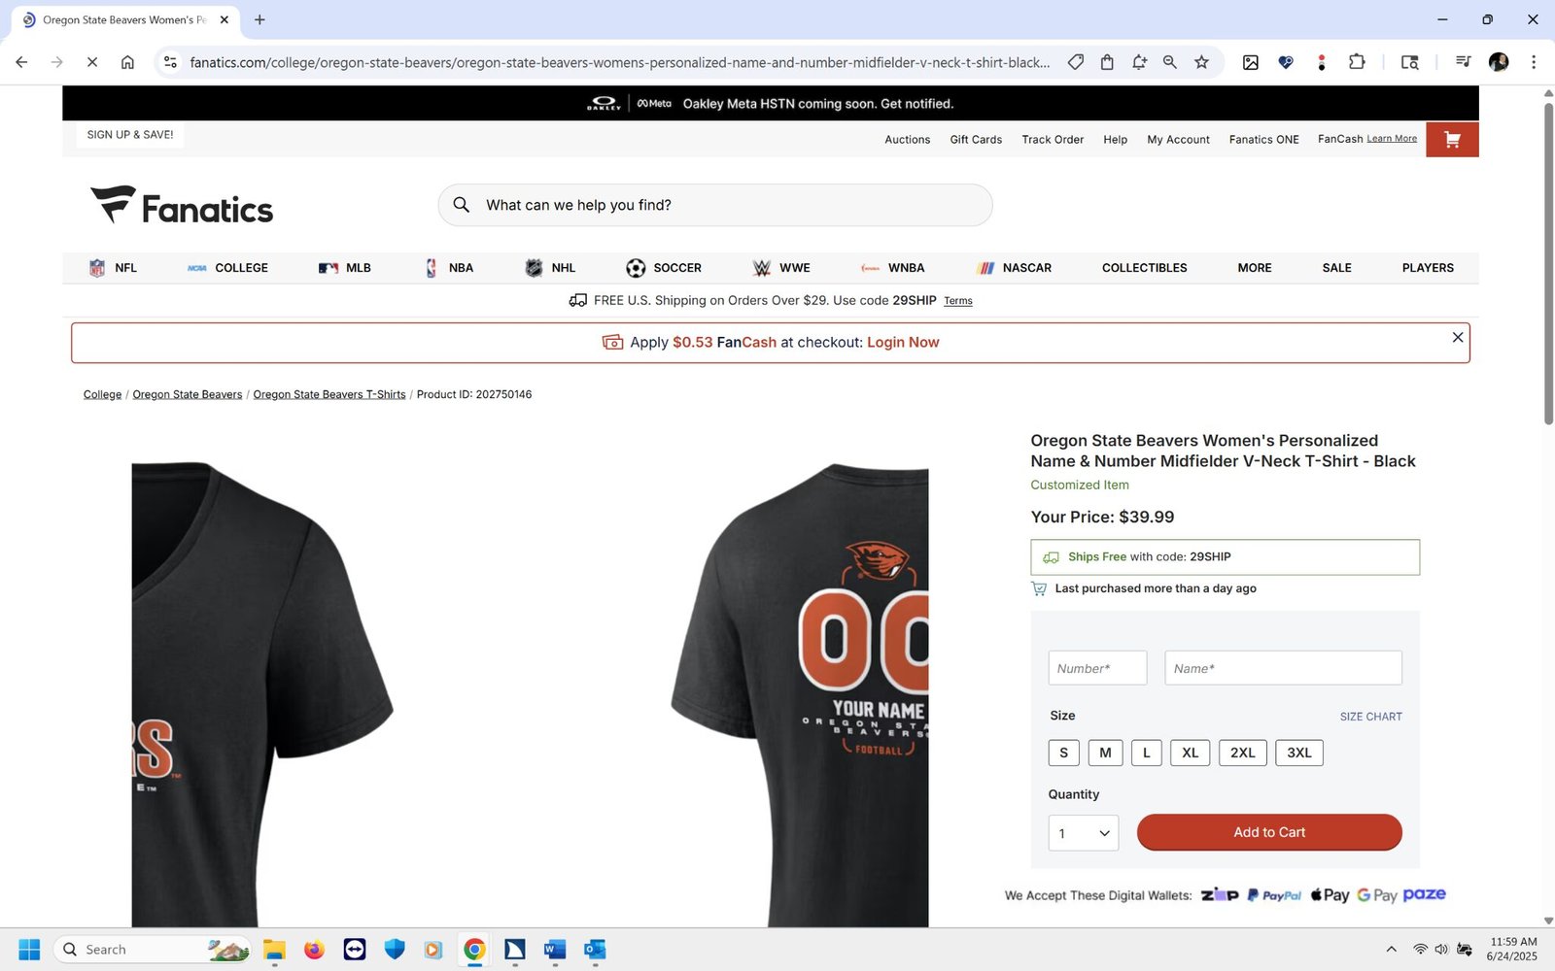The width and height of the screenshot is (1555, 971).
Task: Open the browser home page icon
Action: [127, 62]
